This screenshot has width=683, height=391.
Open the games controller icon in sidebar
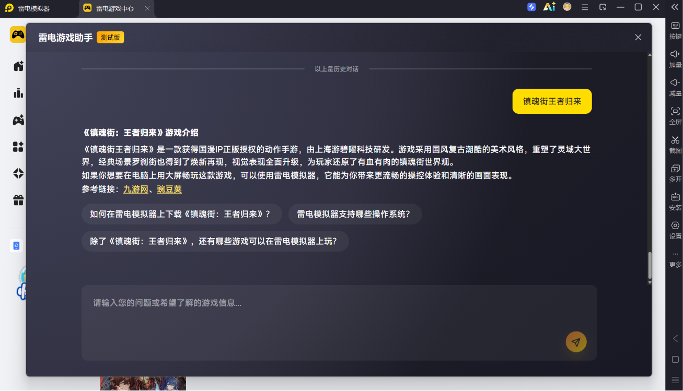pos(18,120)
